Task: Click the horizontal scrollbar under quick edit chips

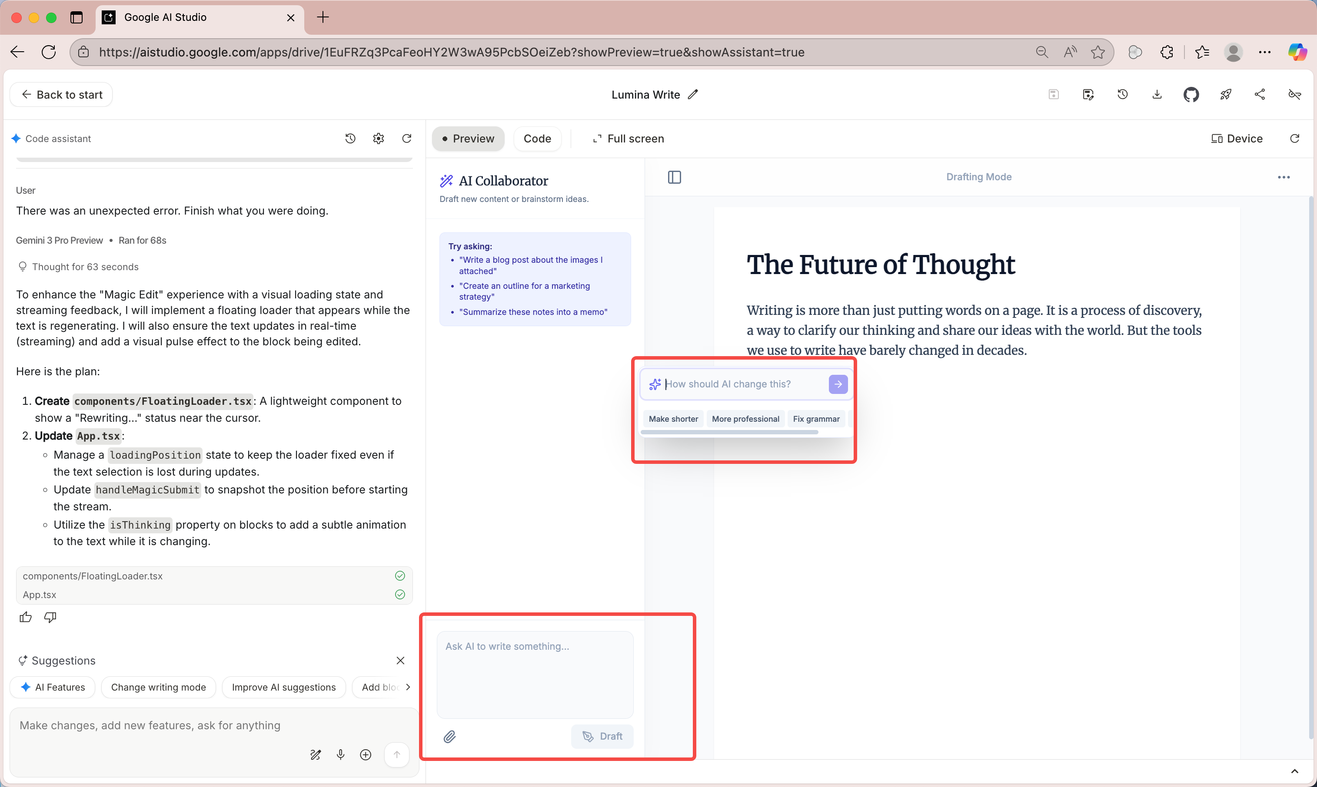Action: coord(729,432)
